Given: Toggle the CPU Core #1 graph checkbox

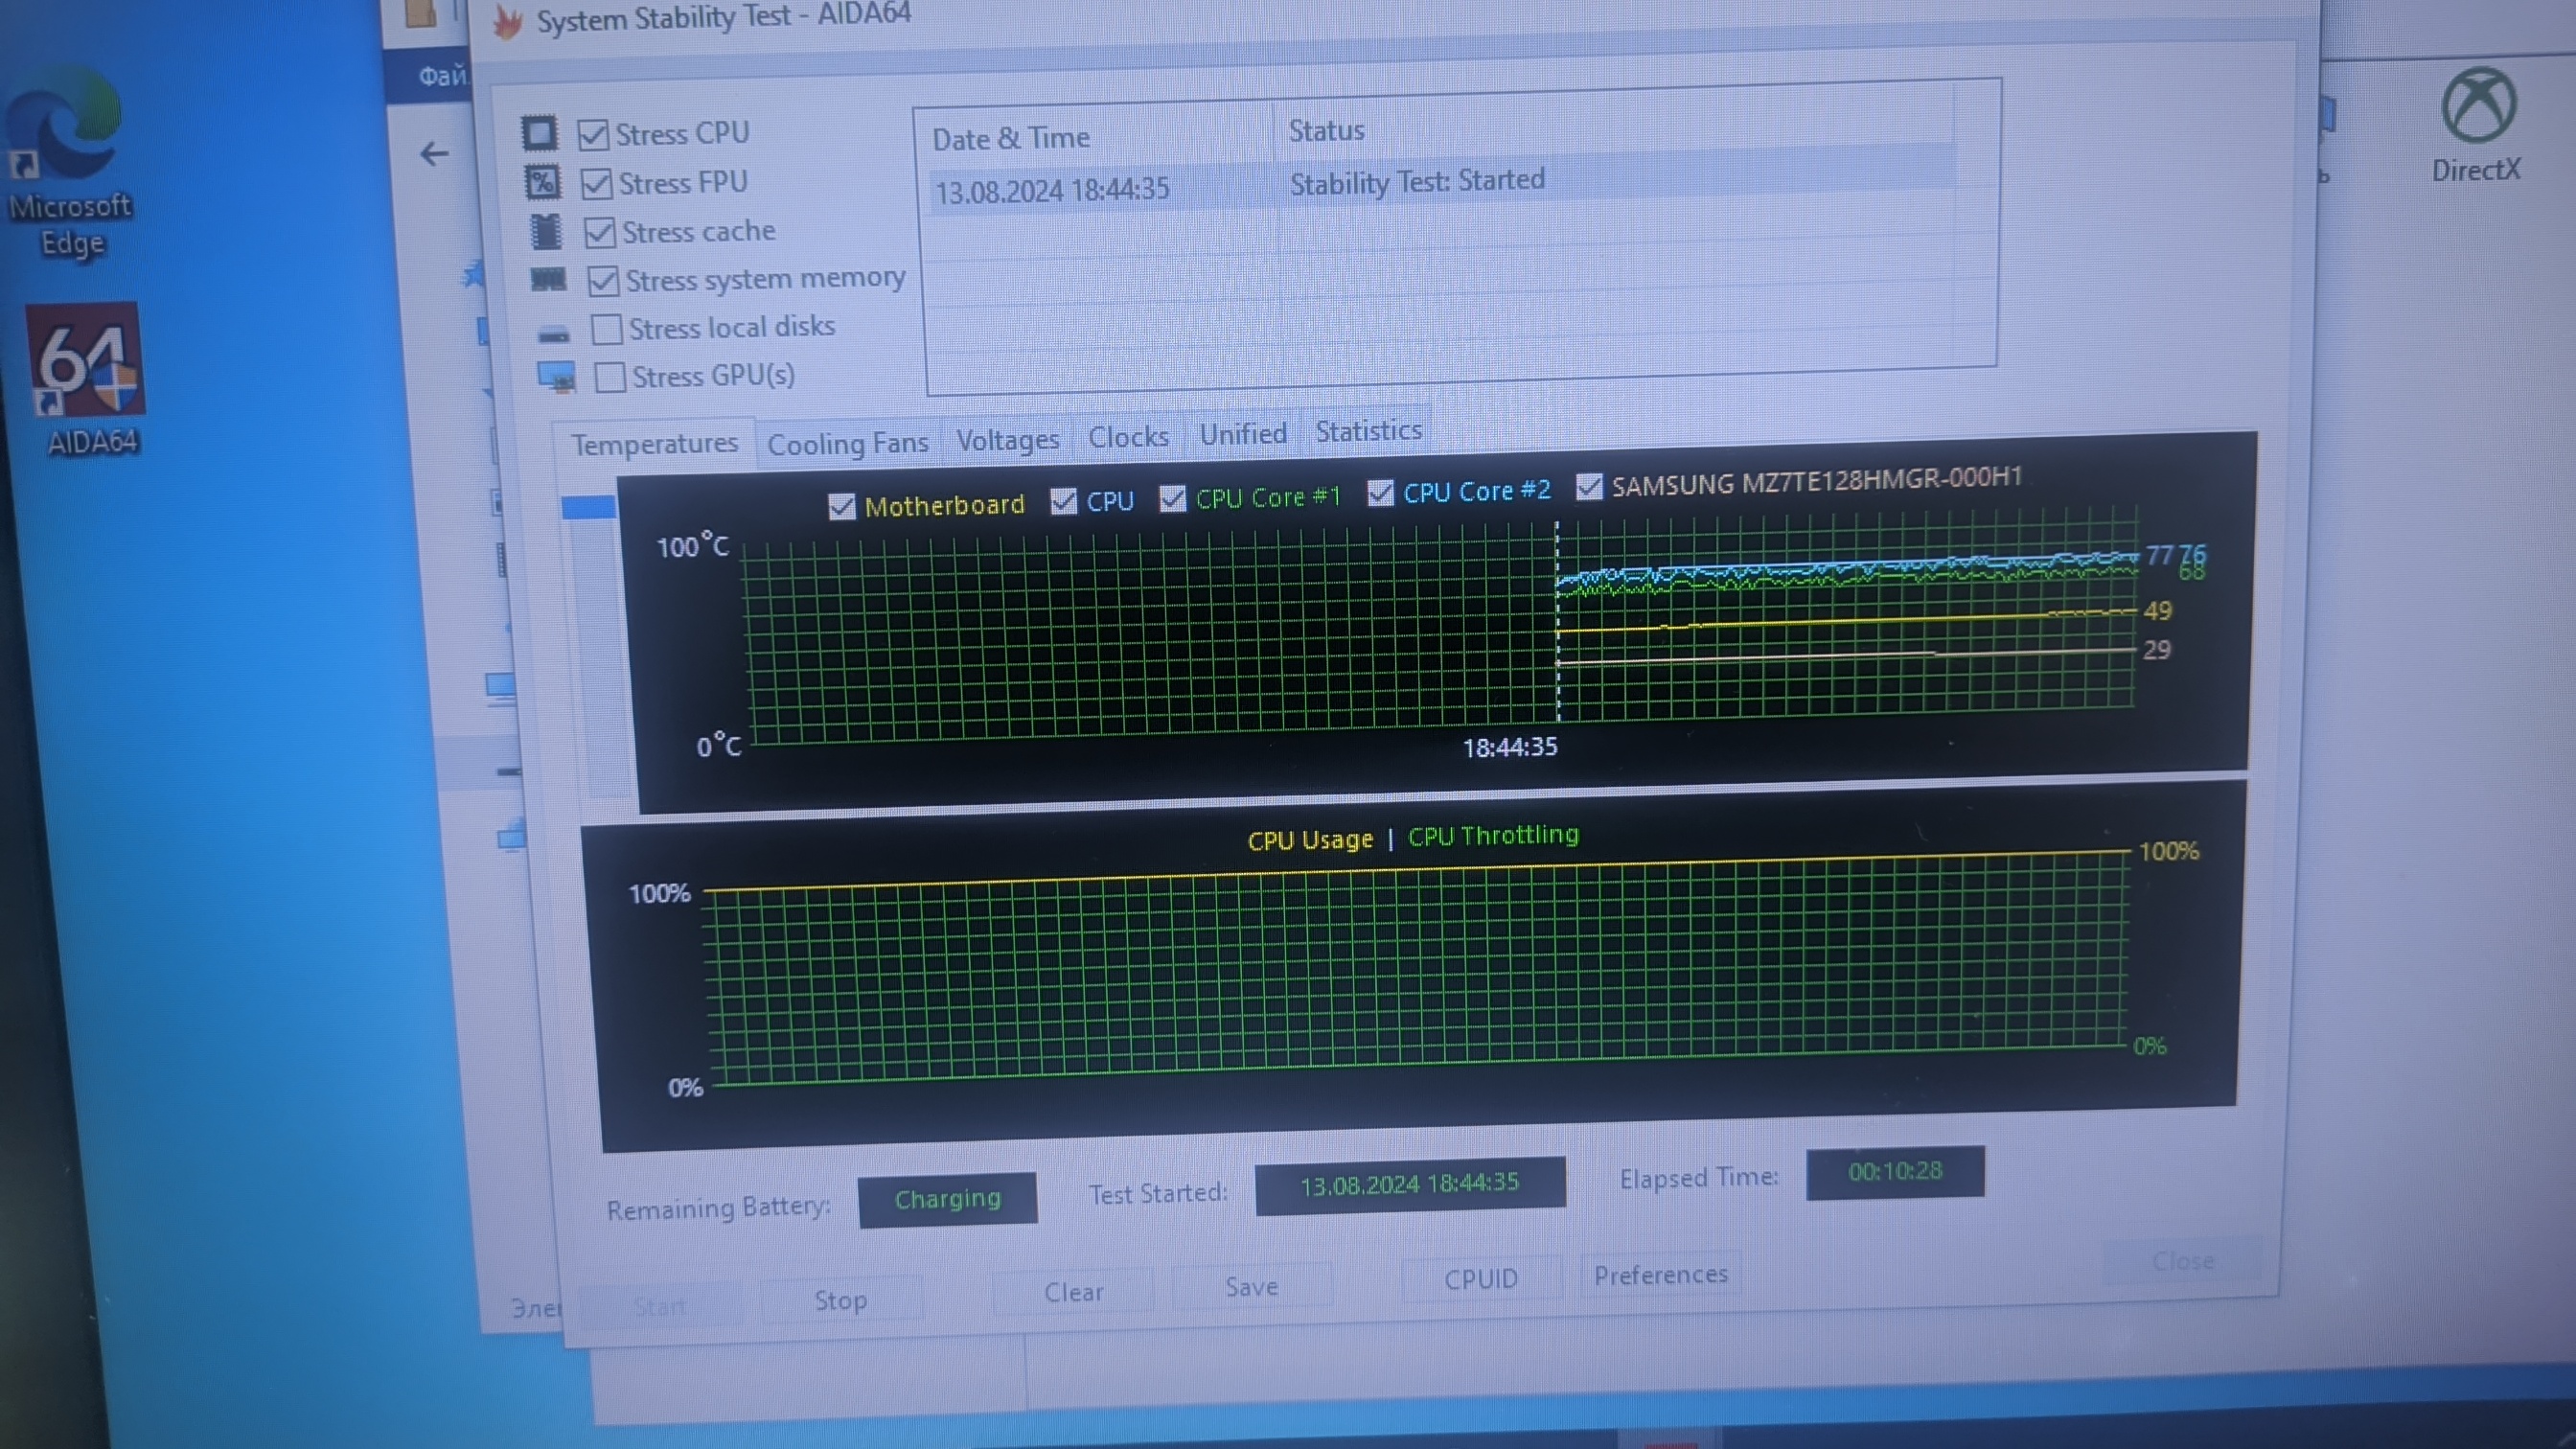Looking at the screenshot, I should (x=1173, y=498).
